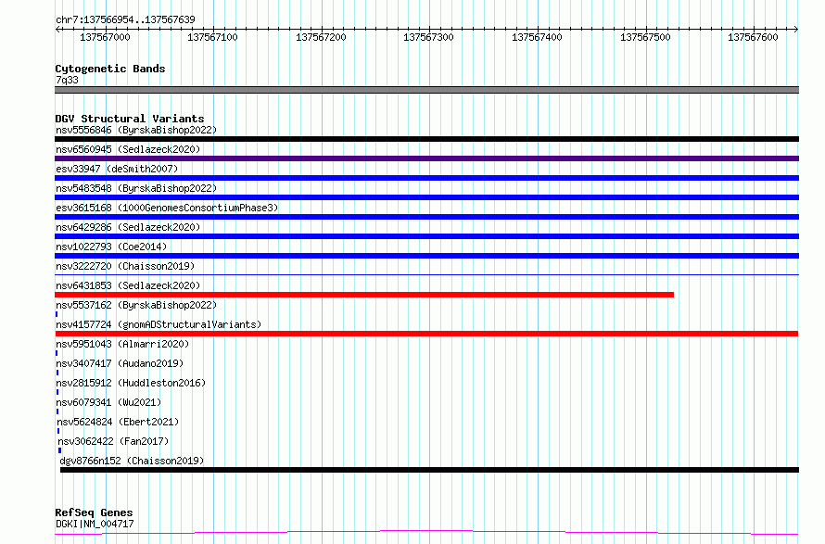Click ruler position 137567600

753,37
